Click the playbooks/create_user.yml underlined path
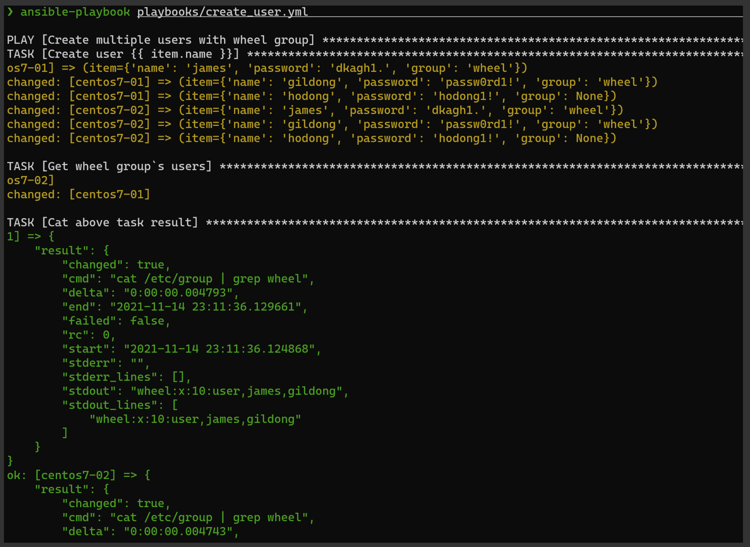The height and width of the screenshot is (547, 750). (x=222, y=12)
